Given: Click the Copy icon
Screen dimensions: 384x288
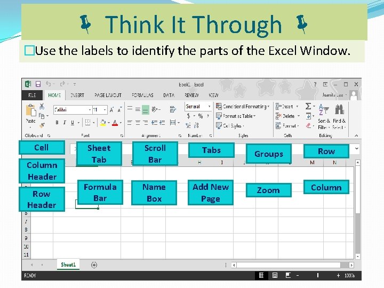Looking at the screenshot, I should coord(42,116).
